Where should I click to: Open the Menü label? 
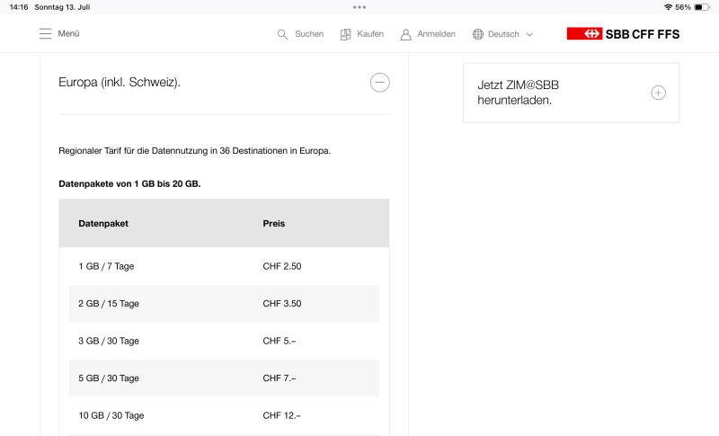coord(69,34)
